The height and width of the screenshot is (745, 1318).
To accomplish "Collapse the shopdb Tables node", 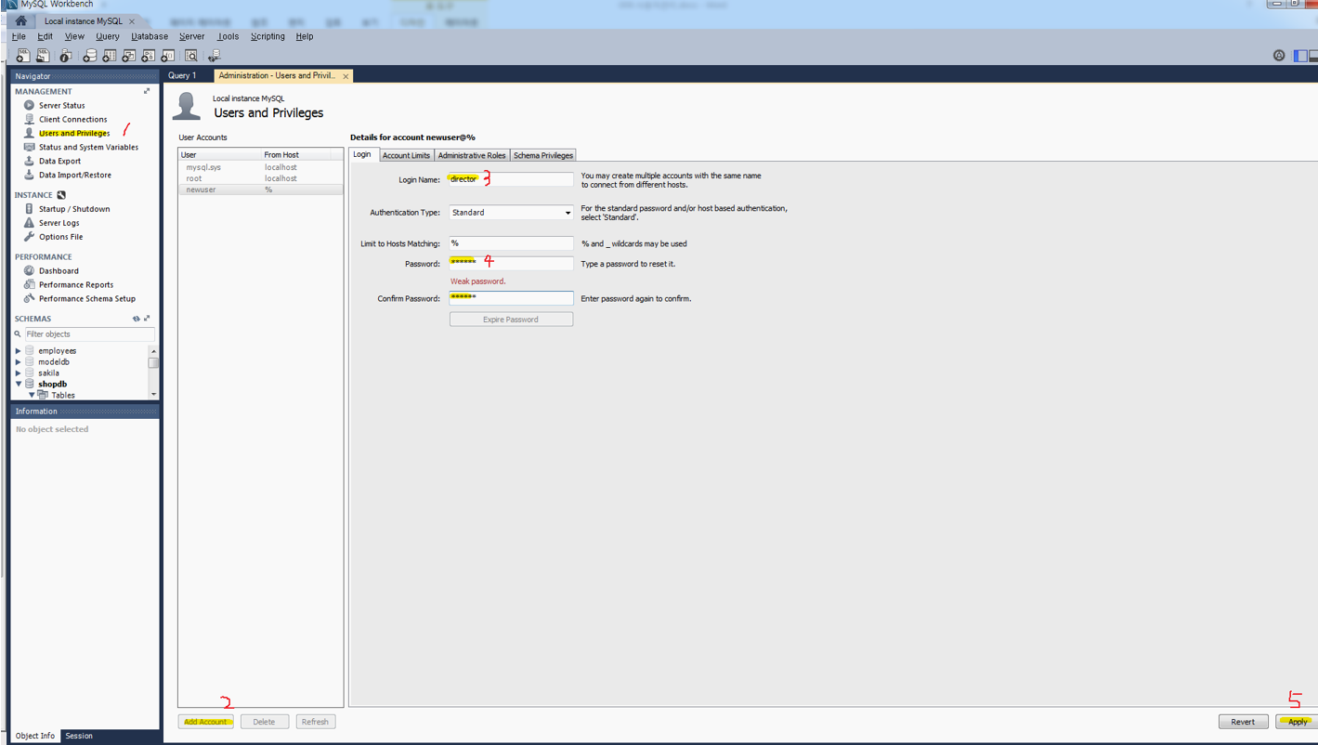I will pos(31,396).
